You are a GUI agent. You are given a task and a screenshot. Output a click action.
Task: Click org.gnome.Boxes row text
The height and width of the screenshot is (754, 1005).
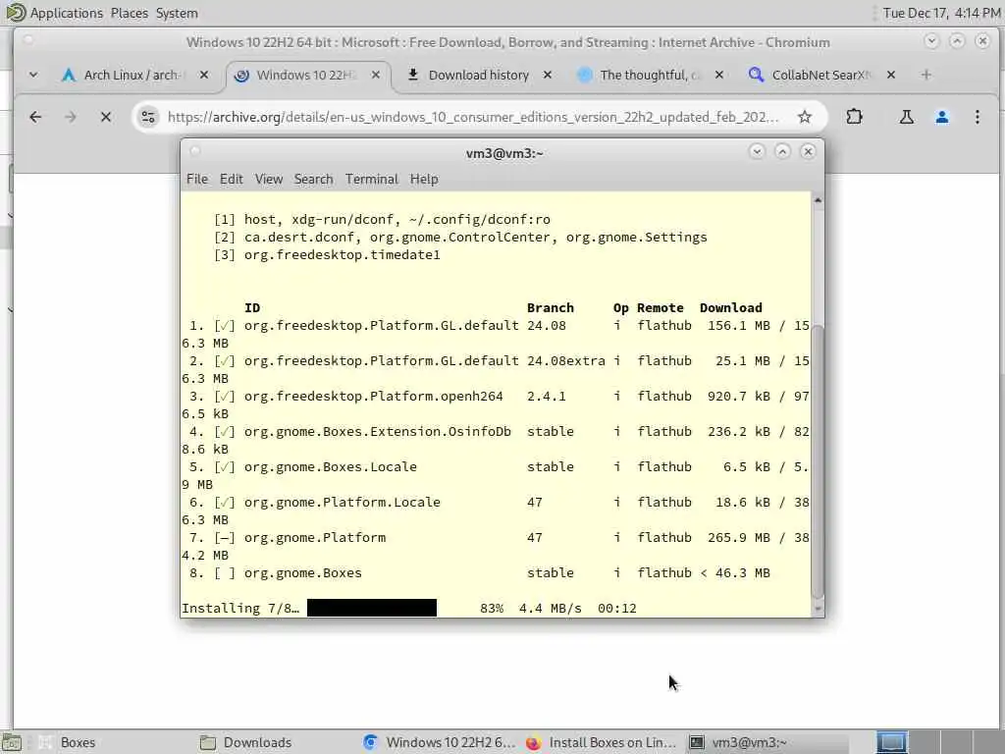click(302, 572)
